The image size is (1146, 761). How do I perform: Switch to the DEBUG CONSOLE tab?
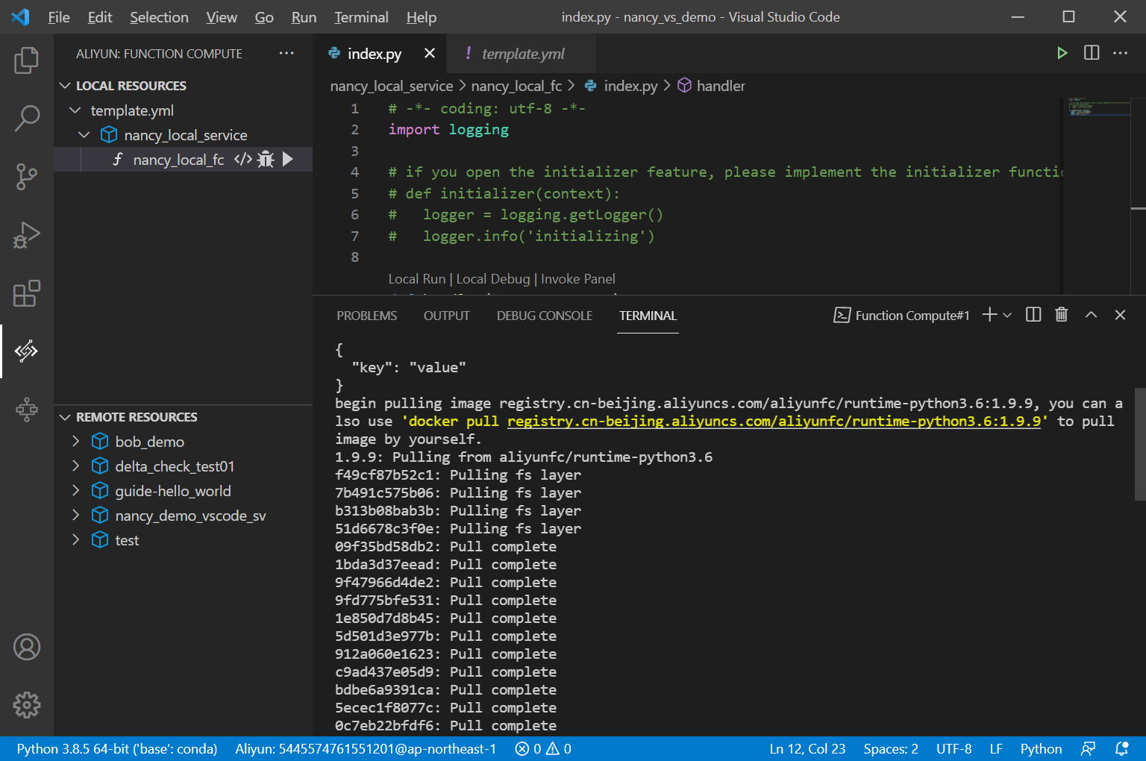pyautogui.click(x=545, y=316)
